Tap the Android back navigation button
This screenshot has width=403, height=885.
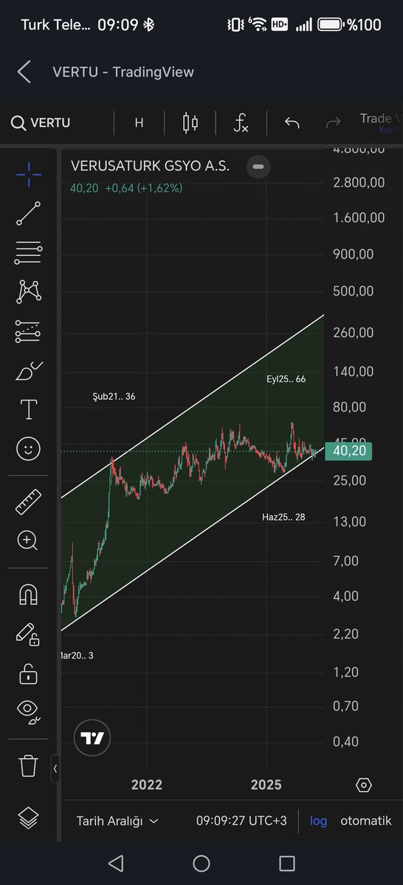(115, 863)
